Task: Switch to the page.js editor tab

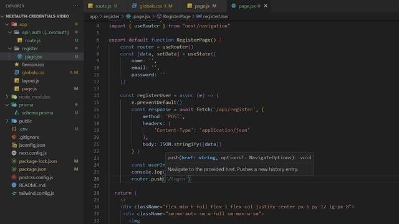Action: [x=202, y=6]
